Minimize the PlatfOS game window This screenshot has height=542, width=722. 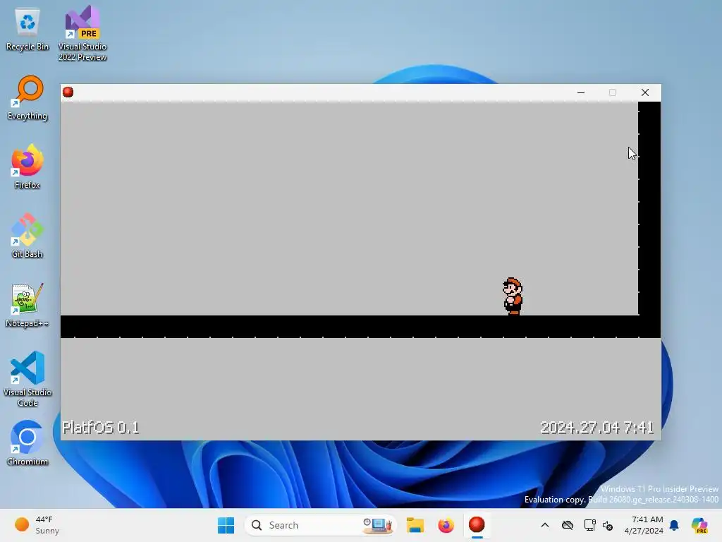pos(581,92)
